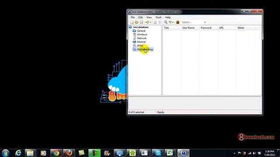This screenshot has height=157, width=280.
Task: Select the Internet group
Action: [x=141, y=42]
